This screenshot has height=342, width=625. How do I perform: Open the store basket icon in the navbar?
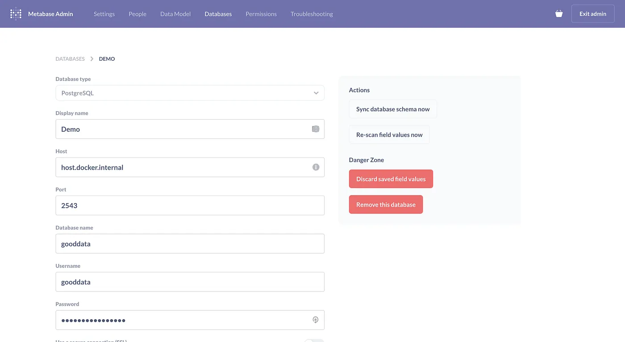click(x=559, y=13)
